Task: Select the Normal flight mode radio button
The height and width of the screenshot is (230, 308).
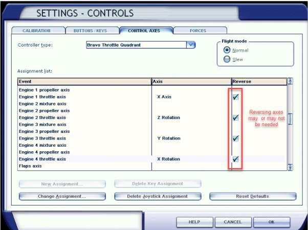Action: click(x=227, y=50)
